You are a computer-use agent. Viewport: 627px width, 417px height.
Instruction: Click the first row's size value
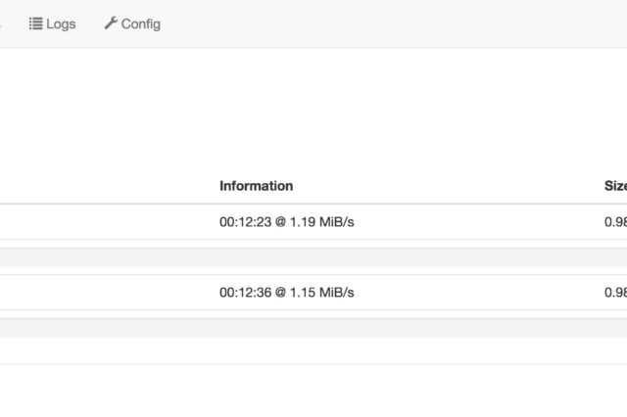click(615, 222)
